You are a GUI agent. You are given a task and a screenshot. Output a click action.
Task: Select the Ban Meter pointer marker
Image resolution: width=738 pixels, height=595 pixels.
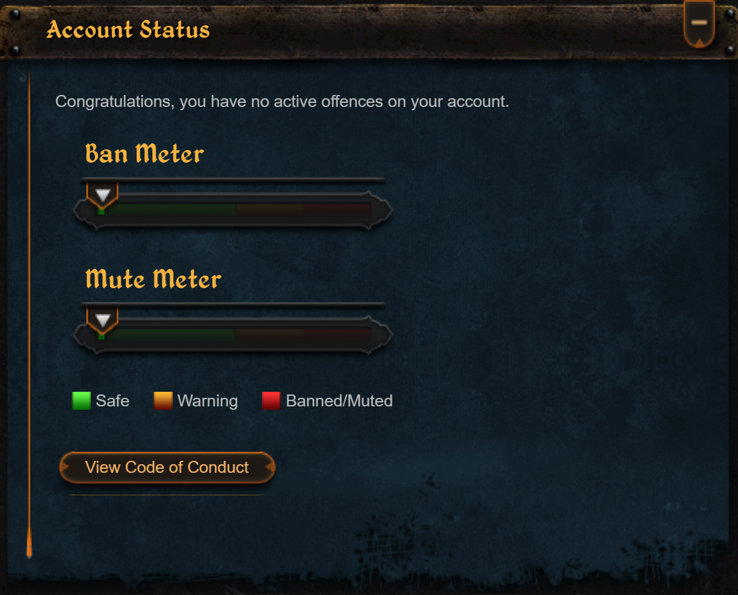click(102, 195)
